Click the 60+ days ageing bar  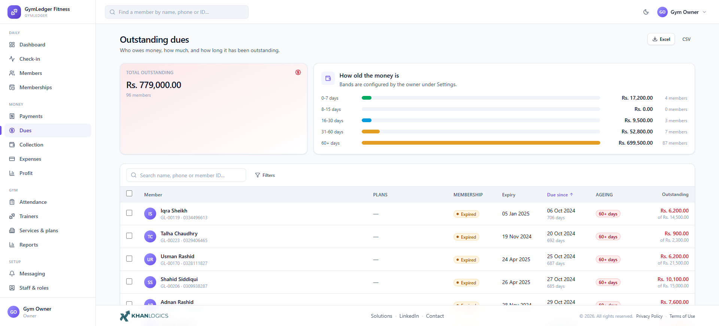[x=481, y=143]
